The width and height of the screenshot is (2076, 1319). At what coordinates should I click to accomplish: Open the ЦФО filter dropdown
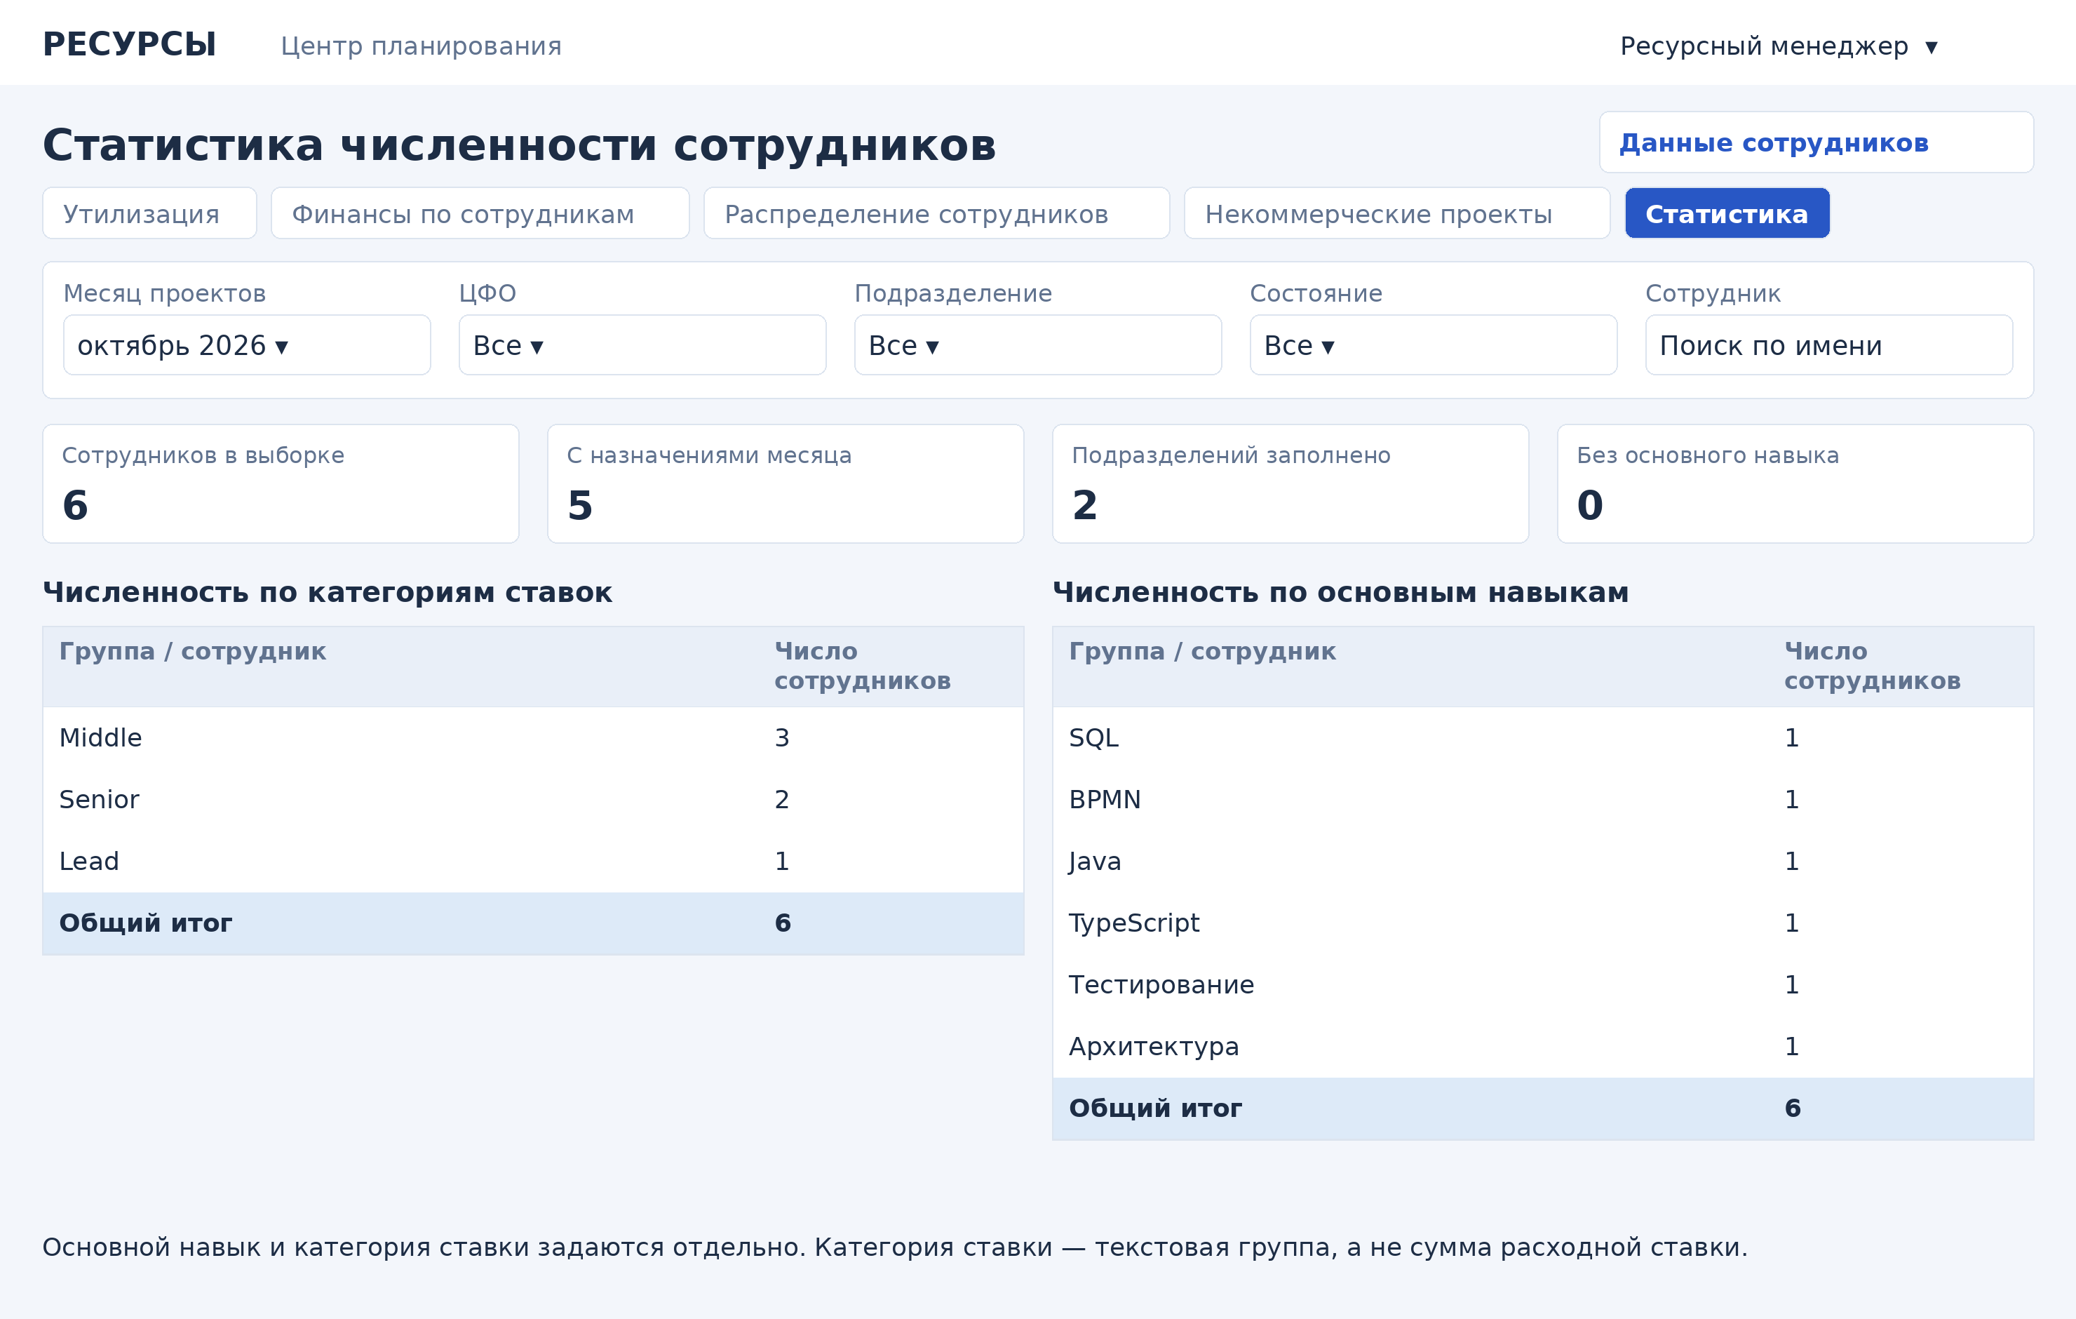[642, 345]
